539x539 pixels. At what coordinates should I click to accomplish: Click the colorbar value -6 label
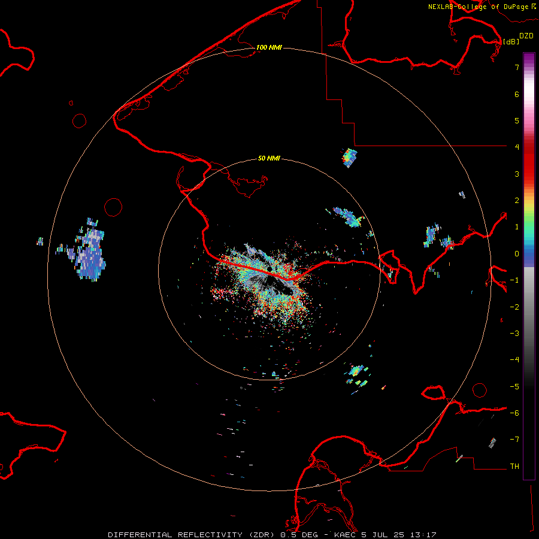(514, 413)
